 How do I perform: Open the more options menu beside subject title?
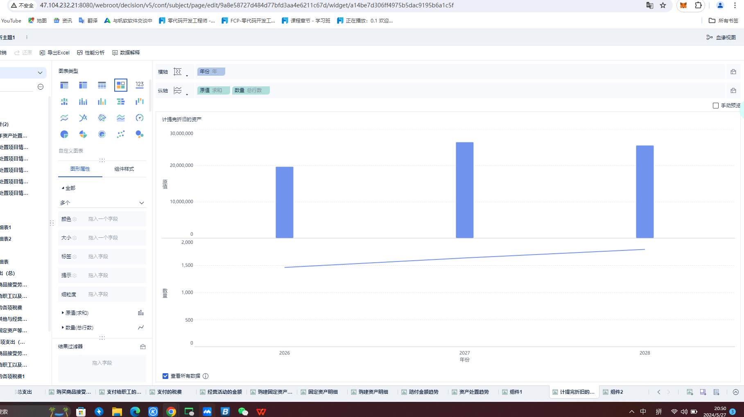click(27, 37)
